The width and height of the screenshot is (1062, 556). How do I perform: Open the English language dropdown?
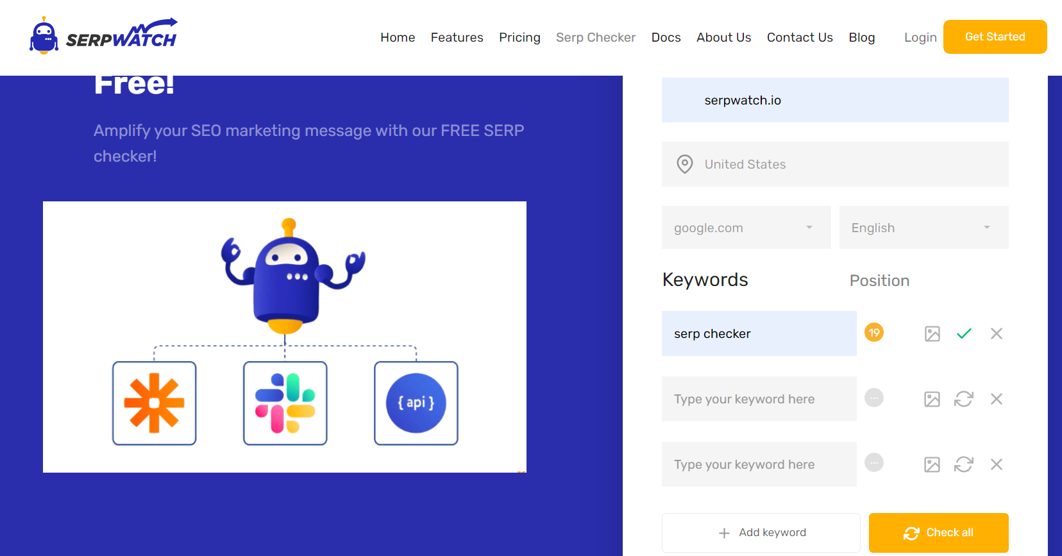tap(924, 228)
